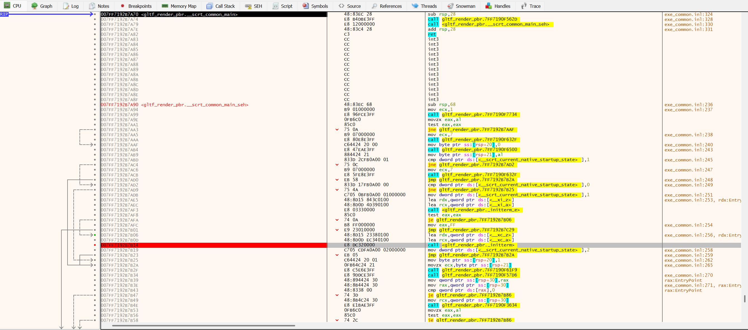Click the Snowman decompiler icon

click(x=450, y=6)
